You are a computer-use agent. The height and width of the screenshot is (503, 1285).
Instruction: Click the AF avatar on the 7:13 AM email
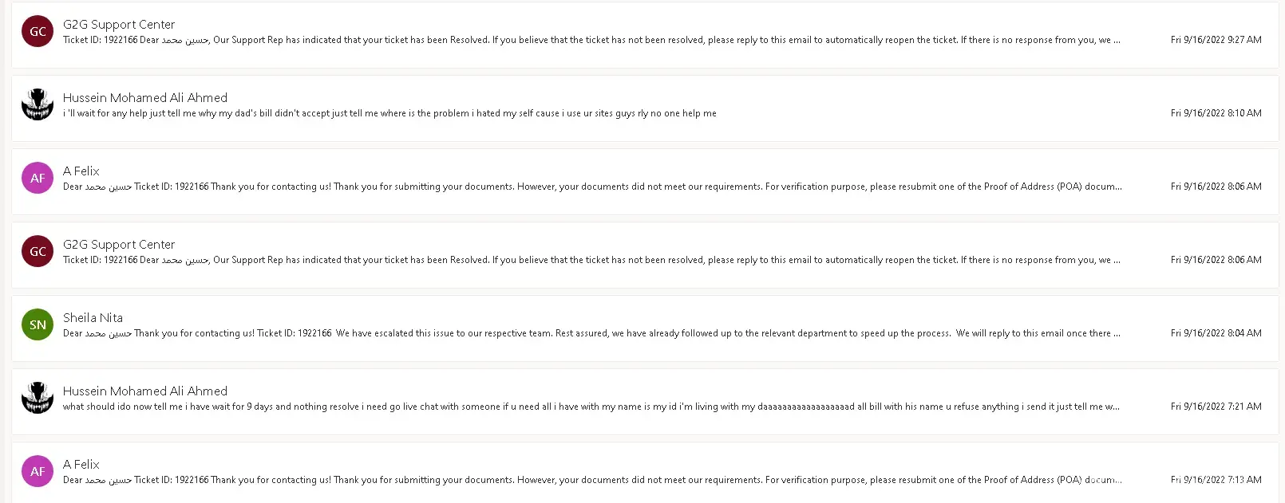[x=38, y=472]
